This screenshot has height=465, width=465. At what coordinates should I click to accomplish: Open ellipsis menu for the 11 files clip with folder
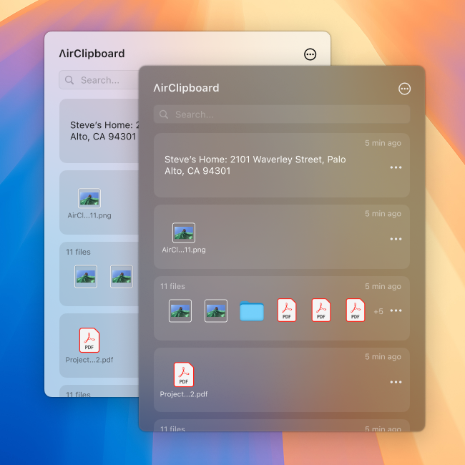coord(396,310)
